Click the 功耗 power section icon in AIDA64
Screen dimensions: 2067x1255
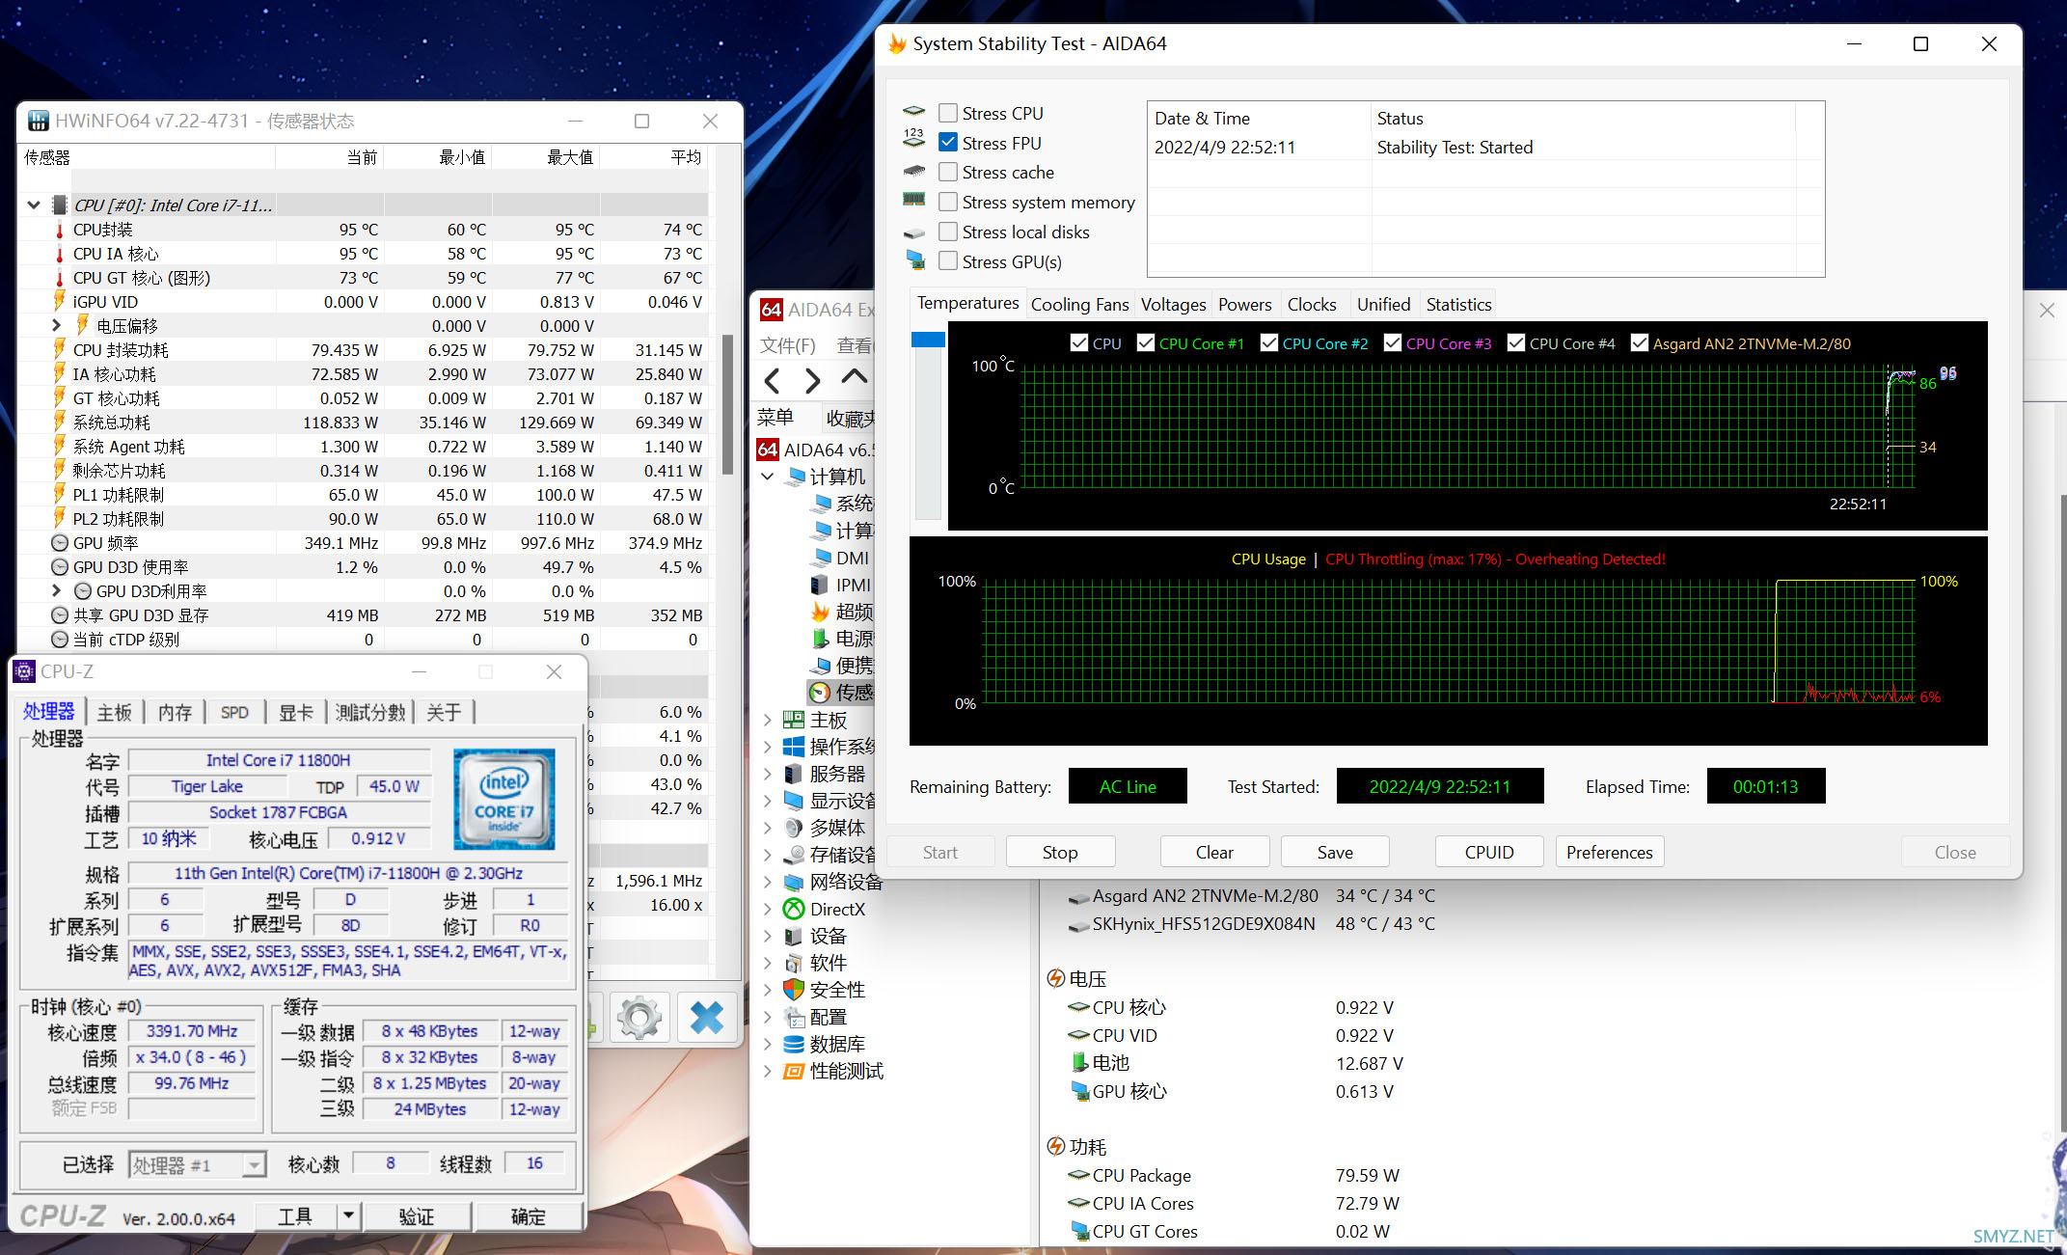point(1056,1146)
